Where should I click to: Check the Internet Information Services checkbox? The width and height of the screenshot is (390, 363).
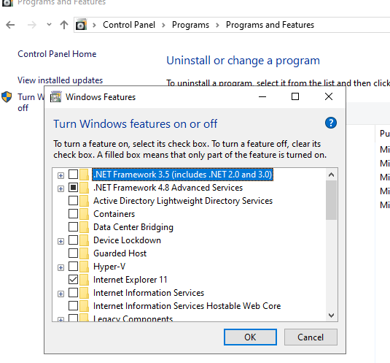pos(73,292)
